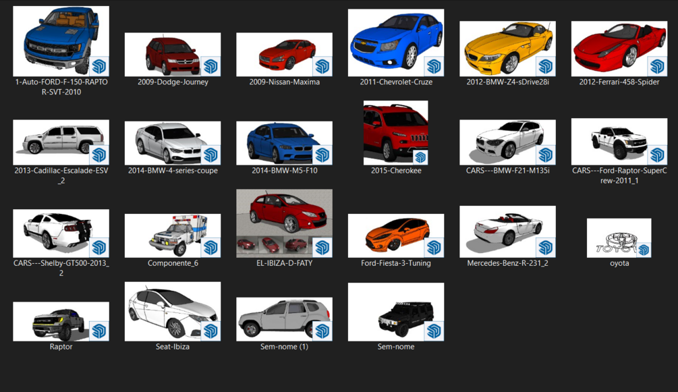Screen dimensions: 678x392
Task: Click the file name 'Mercedes-Benz-R-231_2'
Action: click(507, 263)
